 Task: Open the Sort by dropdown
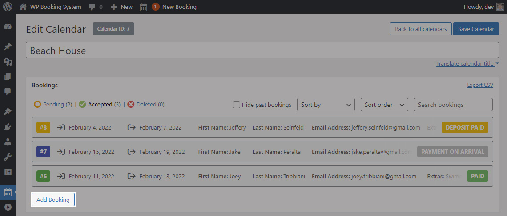point(326,105)
